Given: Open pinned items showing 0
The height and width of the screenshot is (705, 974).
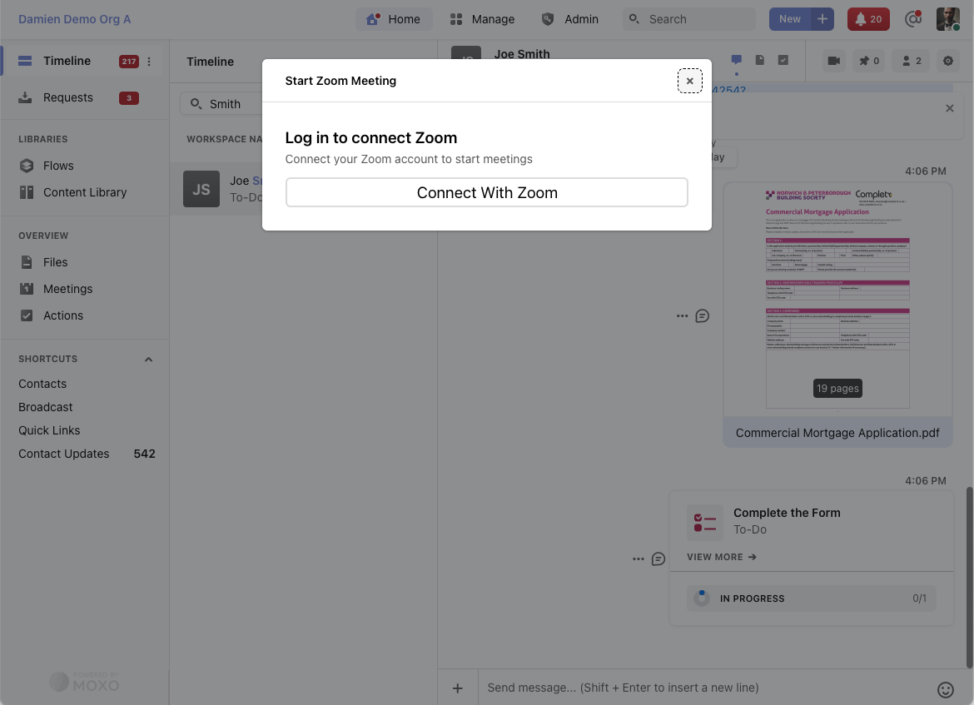Looking at the screenshot, I should tap(868, 61).
